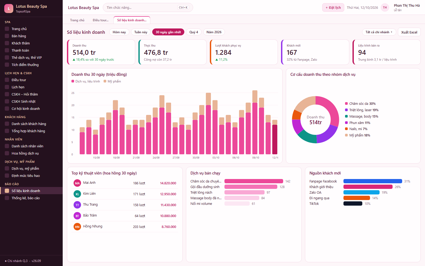Image resolution: width=425 pixels, height=266 pixels.
Task: Click Hồng Nhung's 203 lượt count
Action: click(x=139, y=227)
